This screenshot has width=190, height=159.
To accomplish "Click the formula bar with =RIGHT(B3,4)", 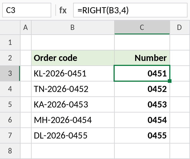I will click(130, 10).
